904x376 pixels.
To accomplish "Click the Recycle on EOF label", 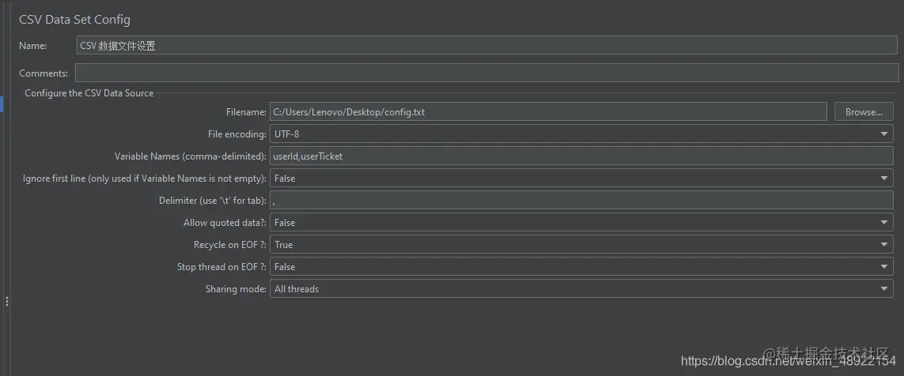I will point(230,245).
